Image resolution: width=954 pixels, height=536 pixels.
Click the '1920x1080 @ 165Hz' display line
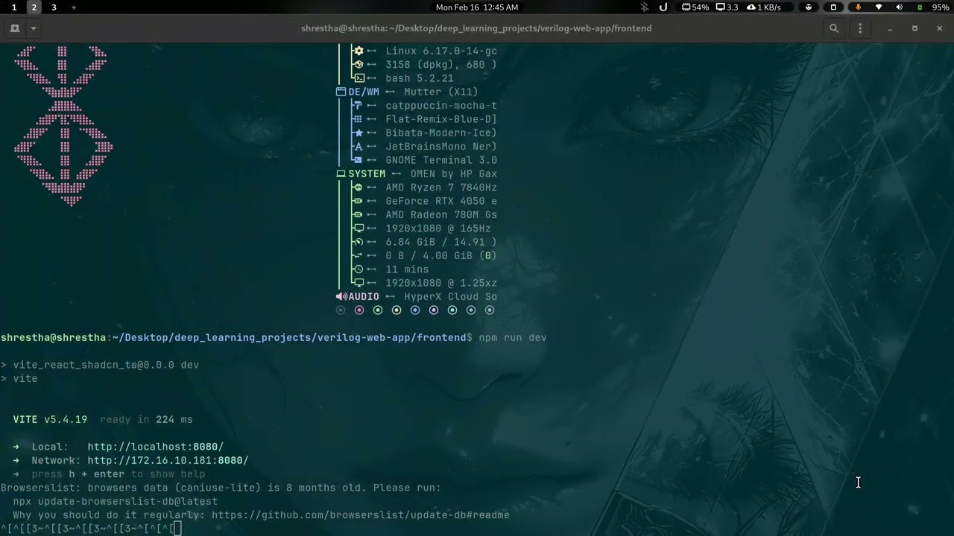coord(438,229)
